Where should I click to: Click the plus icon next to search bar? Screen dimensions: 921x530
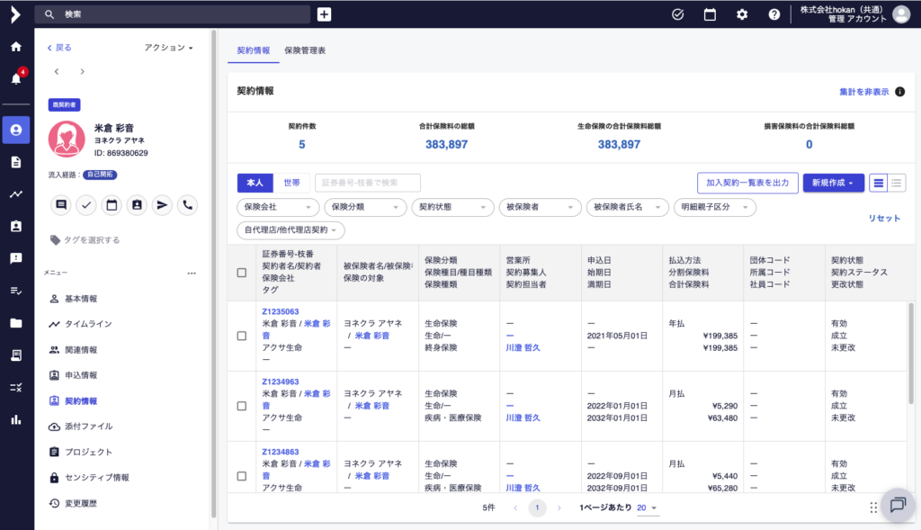(324, 14)
